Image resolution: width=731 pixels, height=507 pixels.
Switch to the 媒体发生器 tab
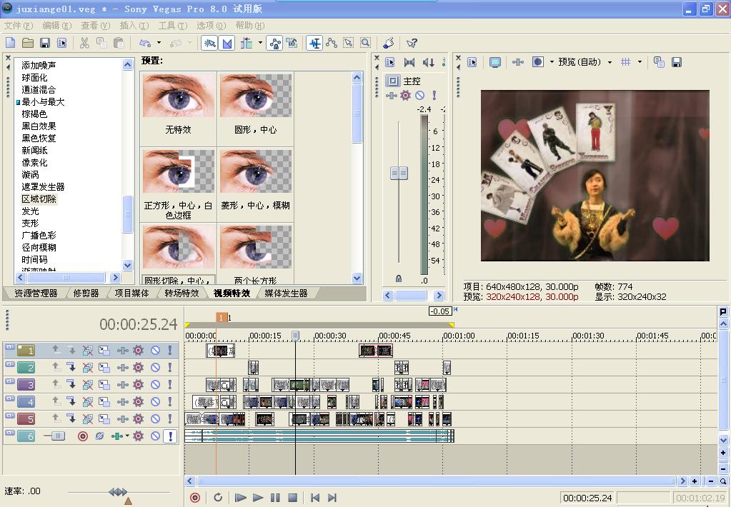pyautogui.click(x=286, y=293)
